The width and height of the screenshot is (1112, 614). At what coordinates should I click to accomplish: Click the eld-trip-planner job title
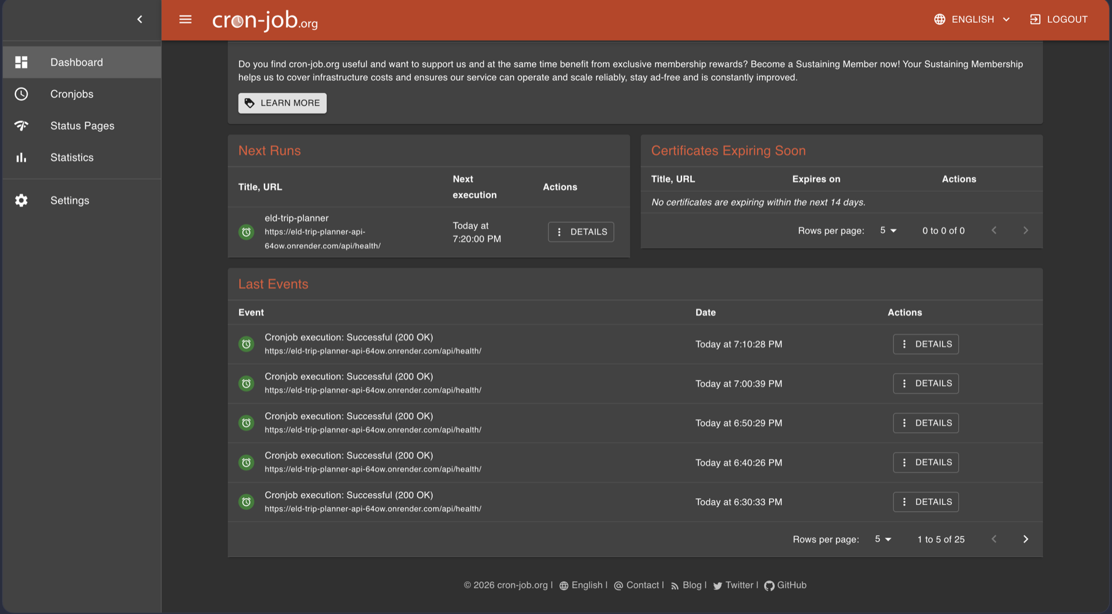tap(297, 218)
